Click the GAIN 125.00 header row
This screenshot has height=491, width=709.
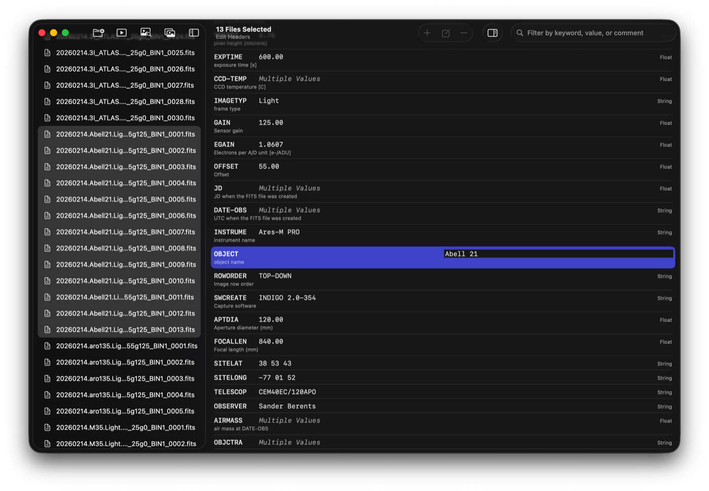click(443, 126)
